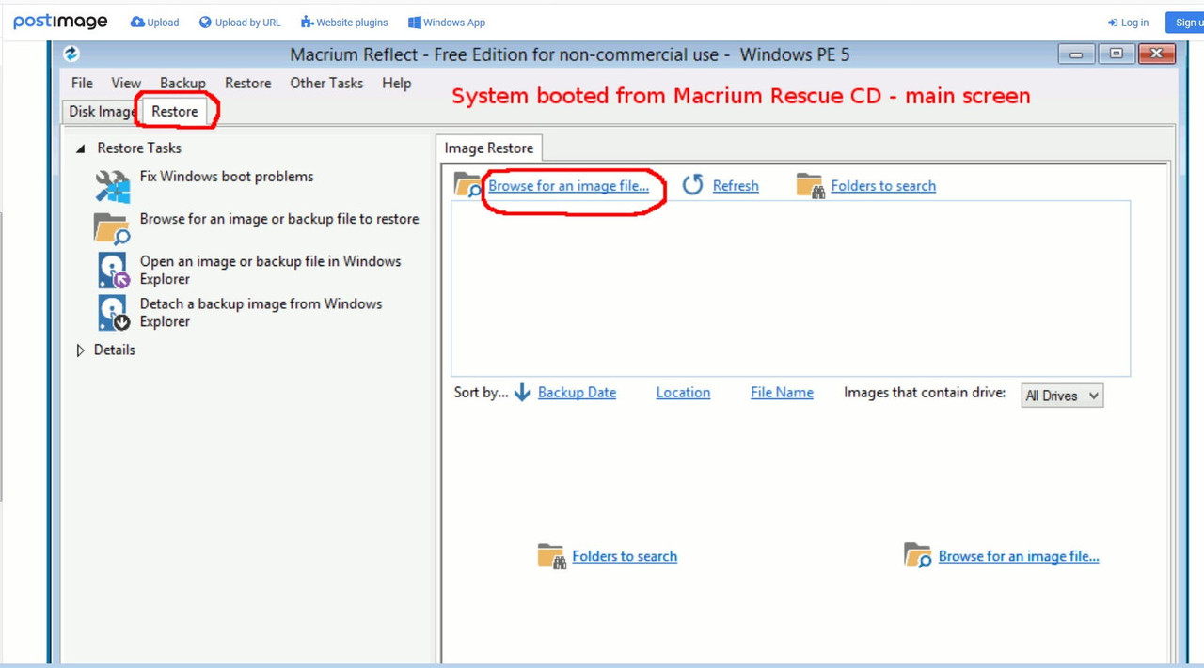
Task: Open the Other Tasks menu
Action: tap(326, 83)
